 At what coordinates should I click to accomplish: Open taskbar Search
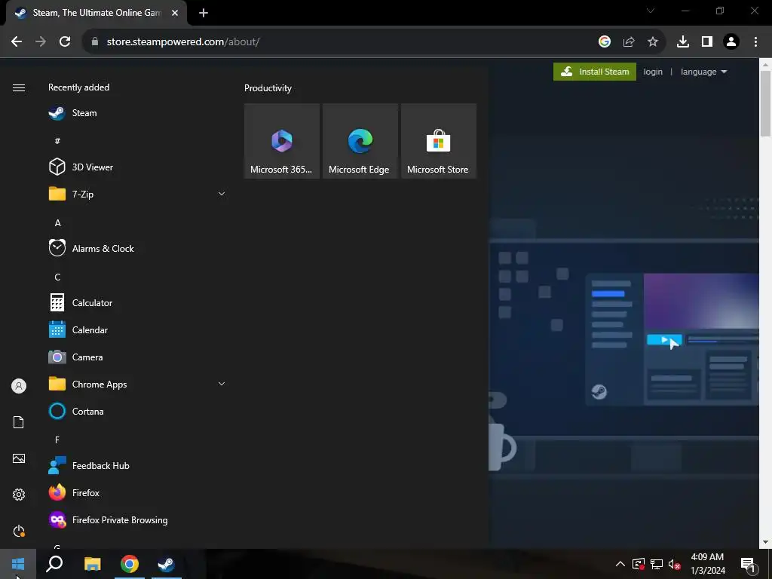coord(54,564)
